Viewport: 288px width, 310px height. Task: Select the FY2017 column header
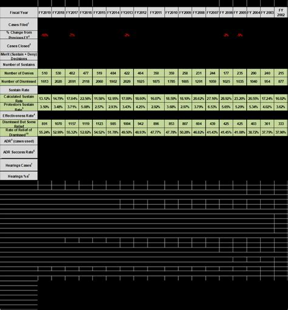tap(72, 13)
